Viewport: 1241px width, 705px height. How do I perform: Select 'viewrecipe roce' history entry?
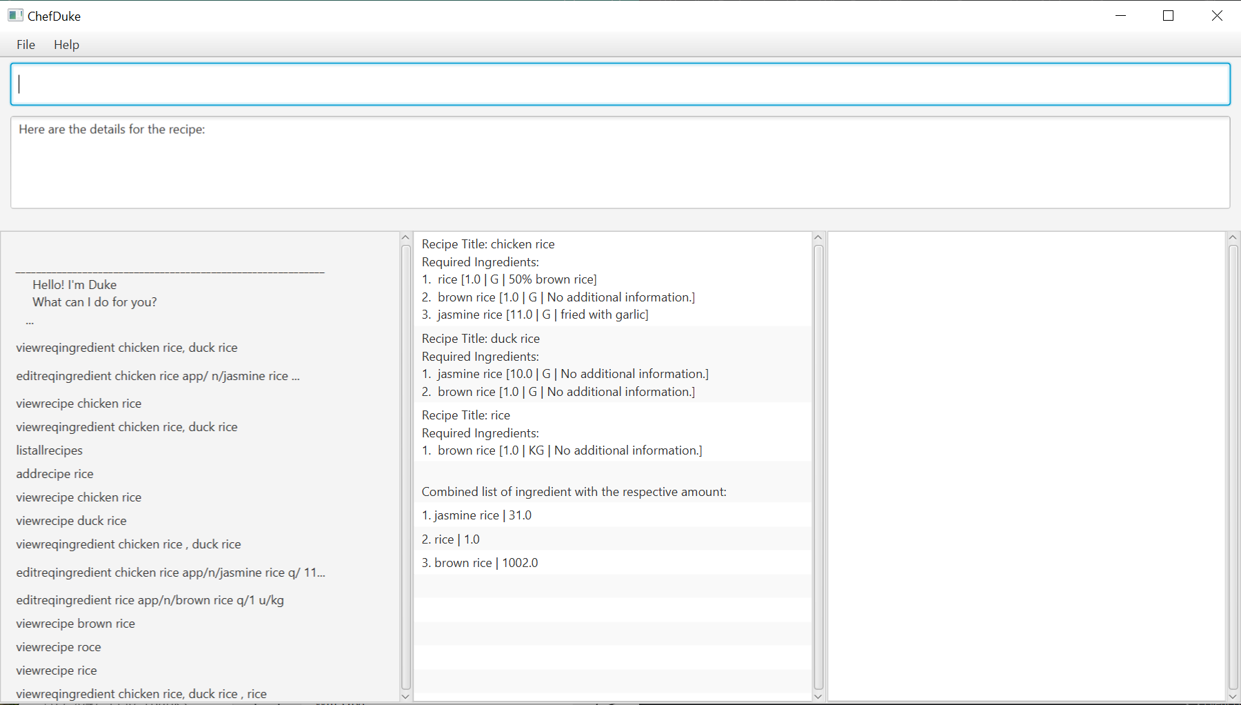click(59, 647)
